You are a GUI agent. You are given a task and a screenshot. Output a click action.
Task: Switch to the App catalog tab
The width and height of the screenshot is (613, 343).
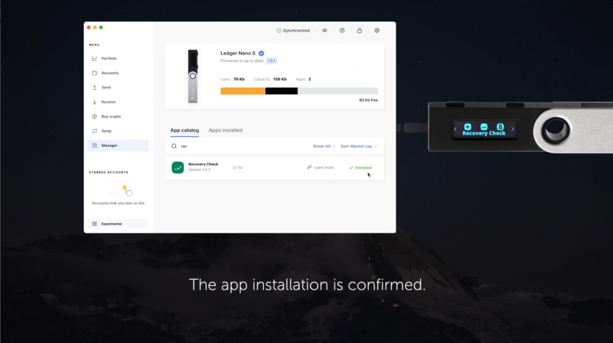pos(185,130)
